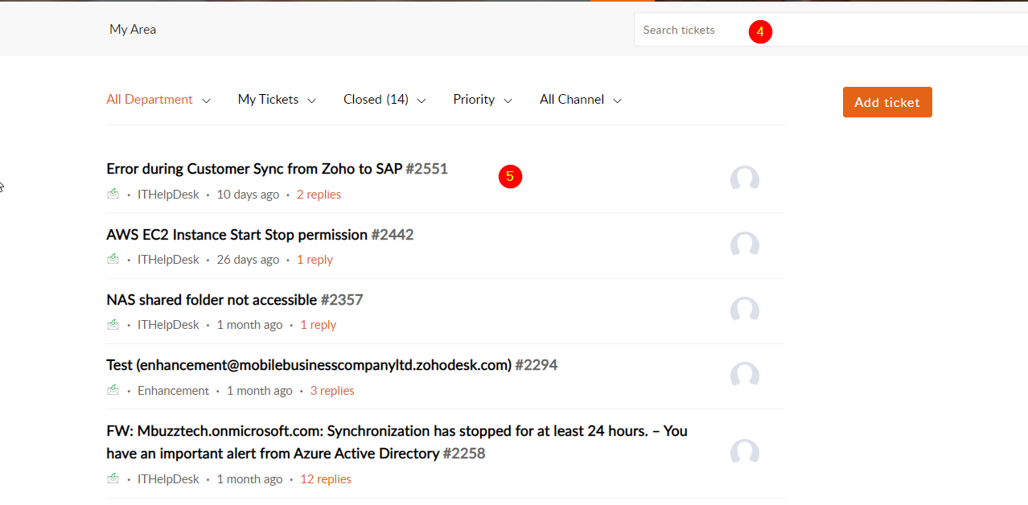Click '1 month ago' on NAS ticket
The image size is (1028, 505).
point(249,325)
